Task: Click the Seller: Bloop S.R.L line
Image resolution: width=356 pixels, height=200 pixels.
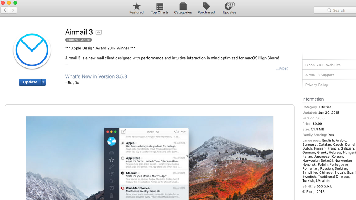Action: click(317, 186)
